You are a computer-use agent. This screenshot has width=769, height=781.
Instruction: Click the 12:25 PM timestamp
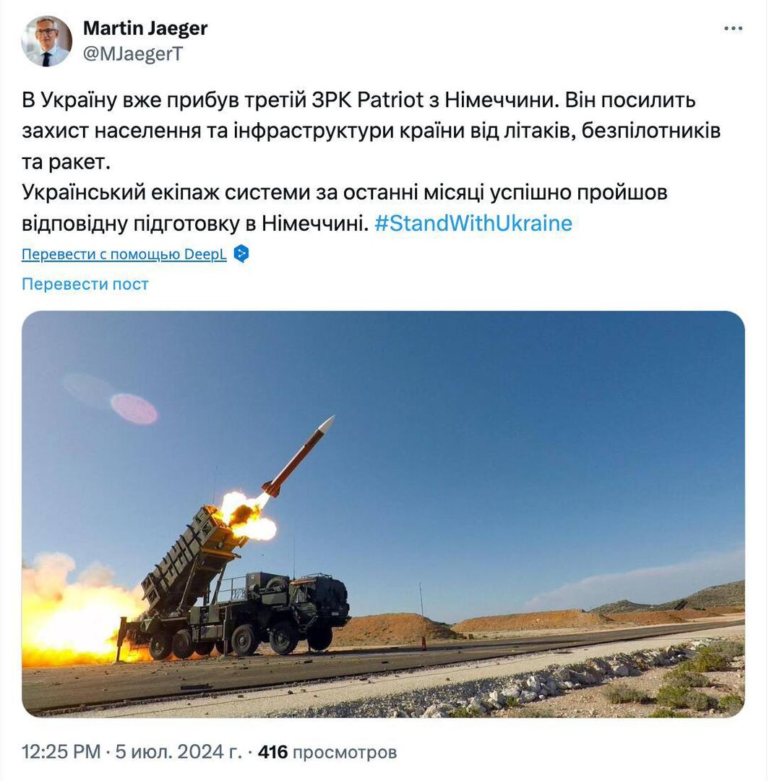click(61, 751)
